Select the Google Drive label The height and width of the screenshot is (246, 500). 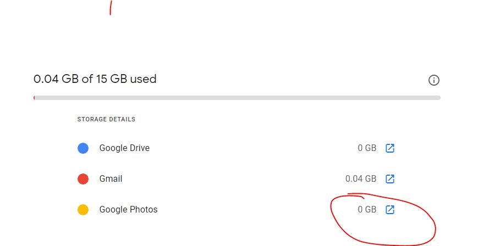click(124, 148)
